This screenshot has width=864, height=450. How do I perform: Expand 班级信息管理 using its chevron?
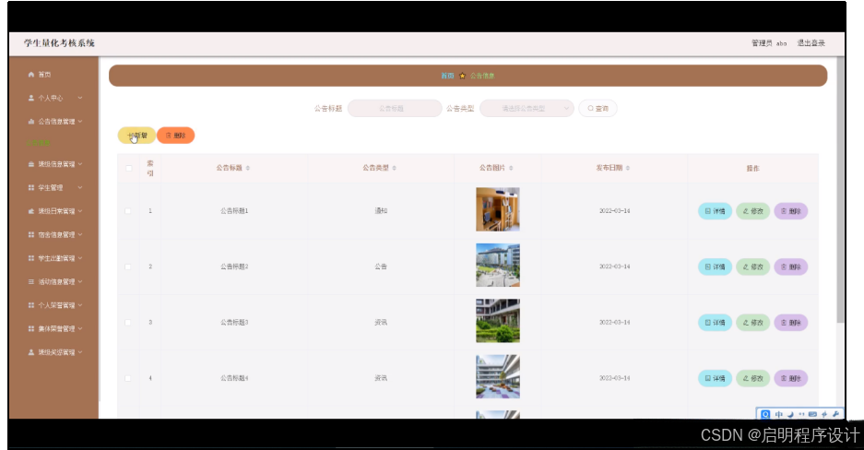(x=80, y=164)
